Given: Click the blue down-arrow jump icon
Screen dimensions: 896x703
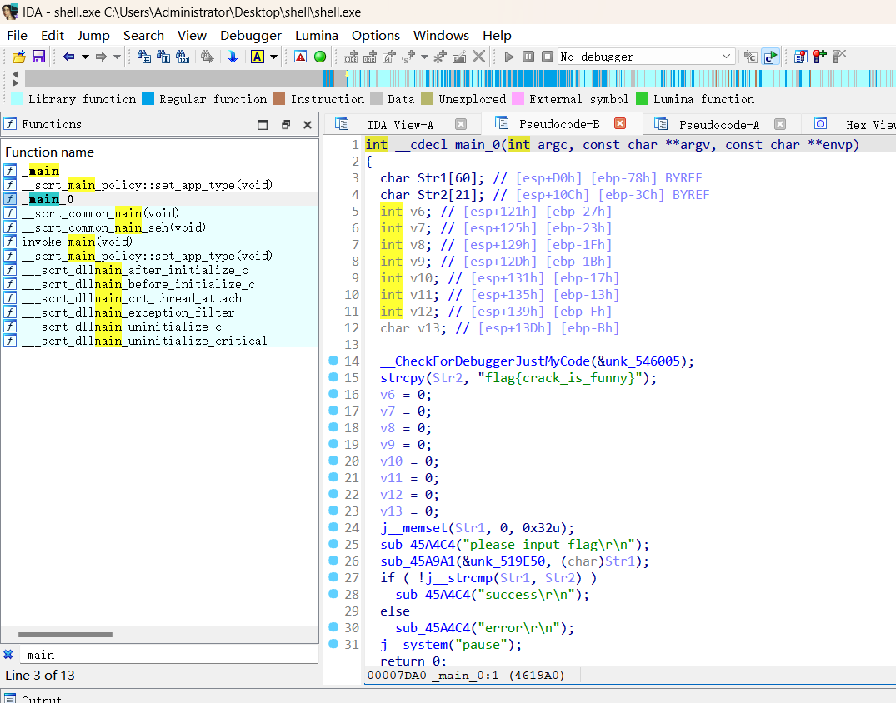Looking at the screenshot, I should pyautogui.click(x=232, y=57).
